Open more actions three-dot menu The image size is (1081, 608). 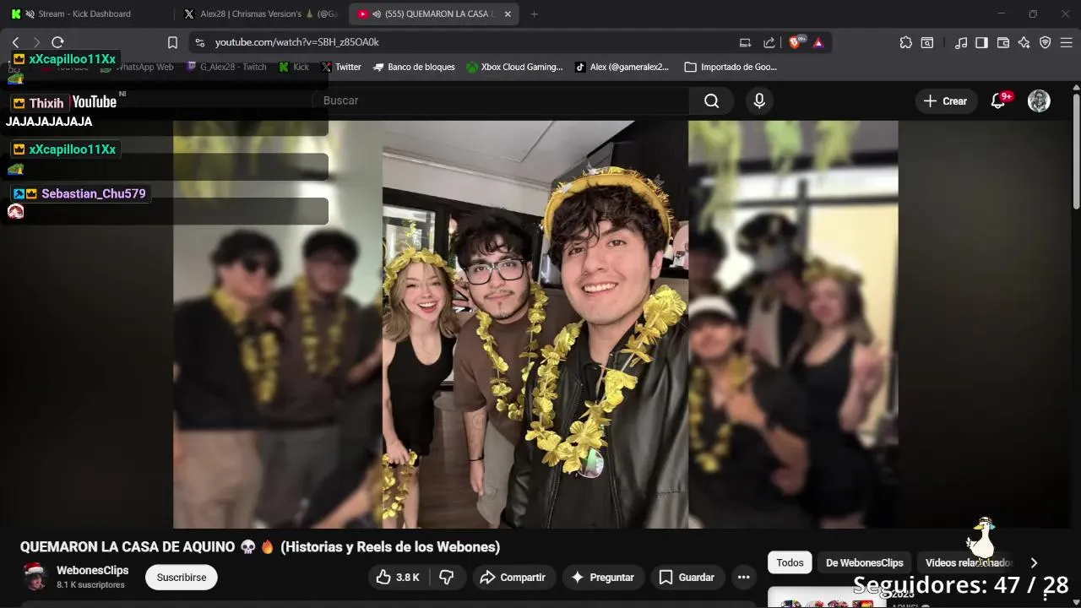point(743,577)
